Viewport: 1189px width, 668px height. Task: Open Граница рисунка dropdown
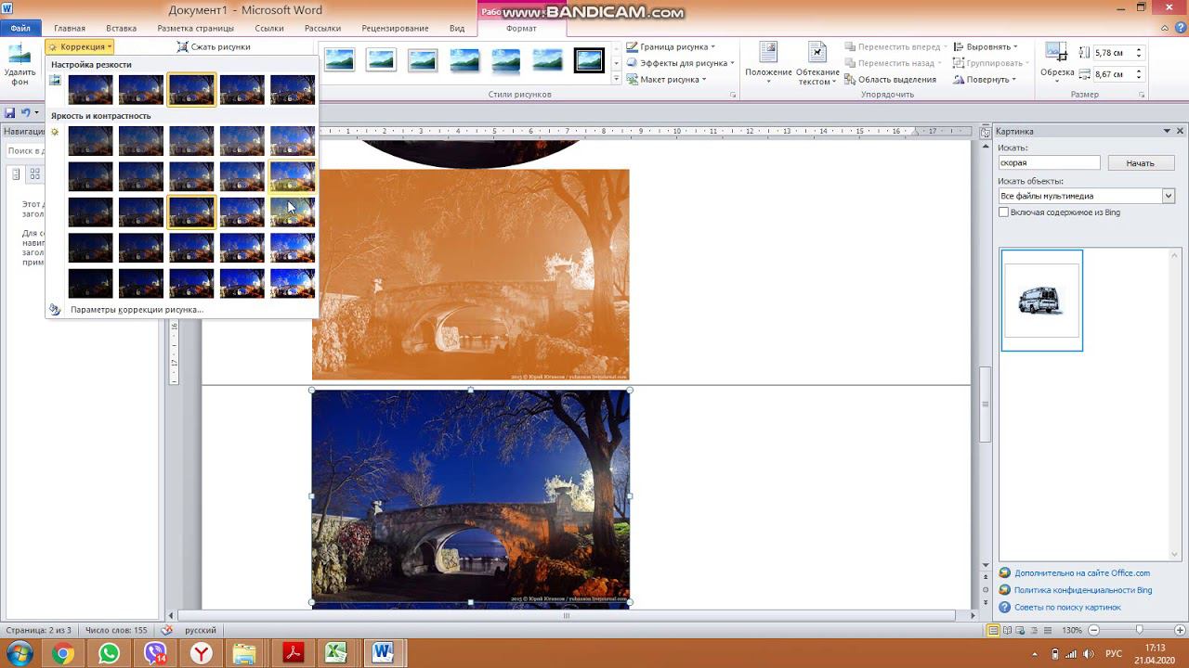[670, 46]
